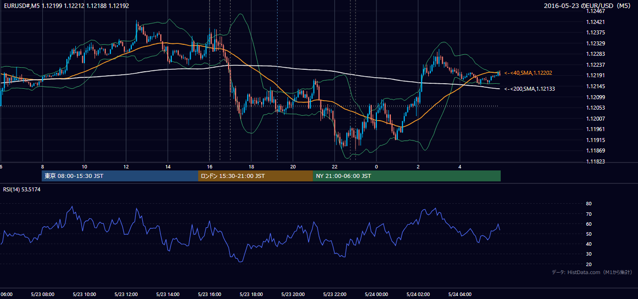Click hour label 10 on chart time axis

point(84,166)
